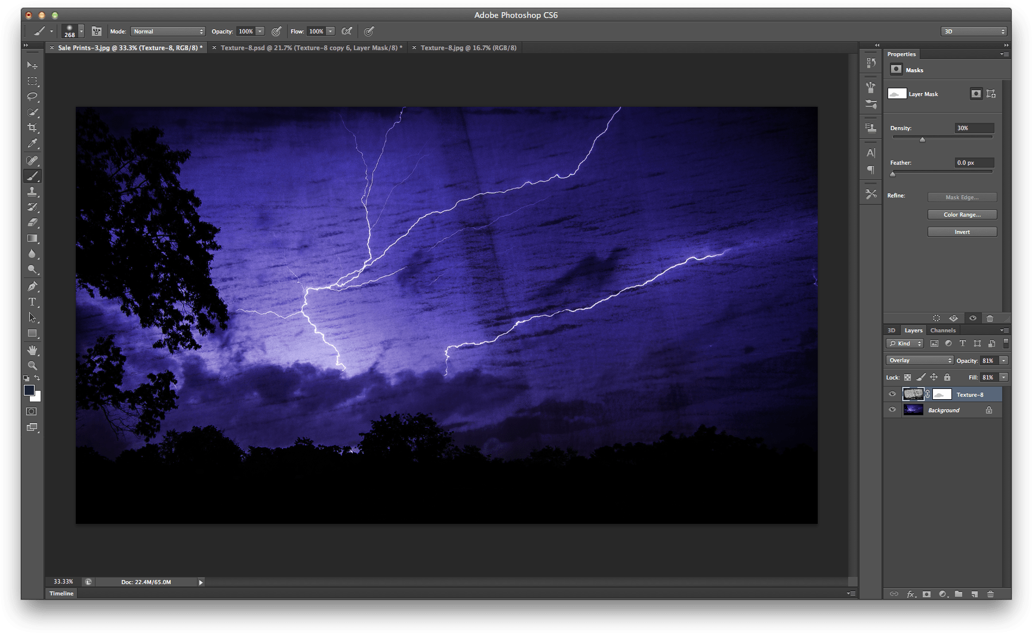Screen dimensions: 1032x633
Task: Select the Horizontal Type tool
Action: click(32, 302)
